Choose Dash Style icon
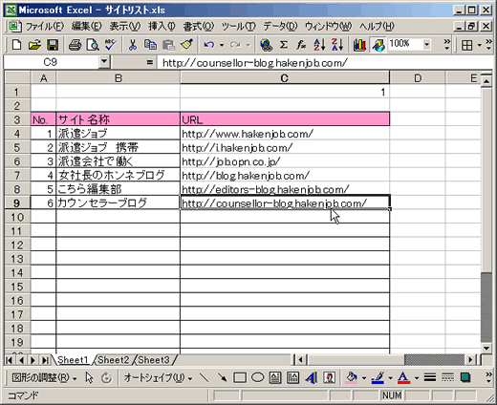The height and width of the screenshot is (405, 497). 447,378
